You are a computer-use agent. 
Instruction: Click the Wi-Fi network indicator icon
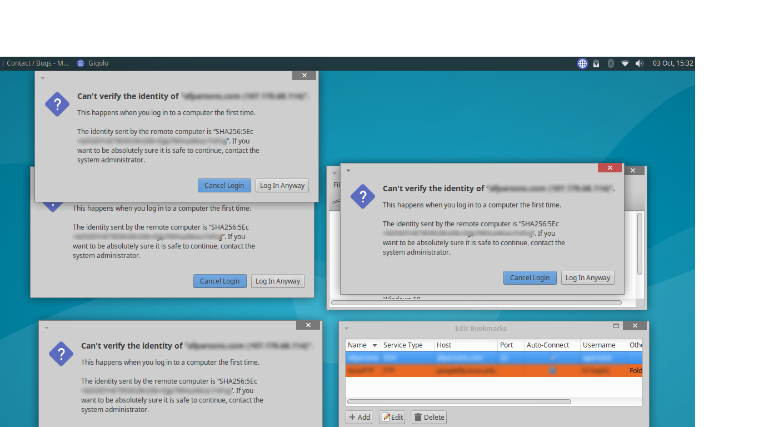pyautogui.click(x=625, y=63)
